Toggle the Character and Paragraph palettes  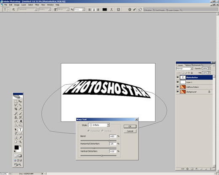(x=118, y=10)
